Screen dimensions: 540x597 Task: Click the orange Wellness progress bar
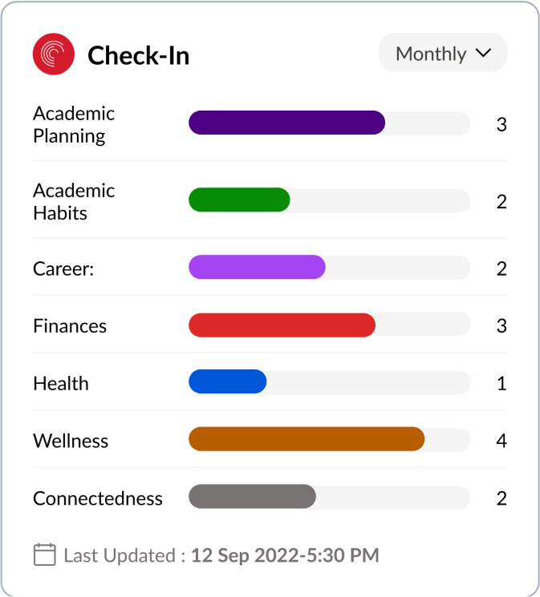307,439
